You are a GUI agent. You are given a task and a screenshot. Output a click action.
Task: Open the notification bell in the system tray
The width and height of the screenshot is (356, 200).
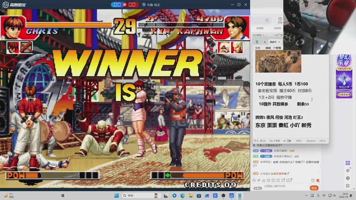click(x=351, y=196)
